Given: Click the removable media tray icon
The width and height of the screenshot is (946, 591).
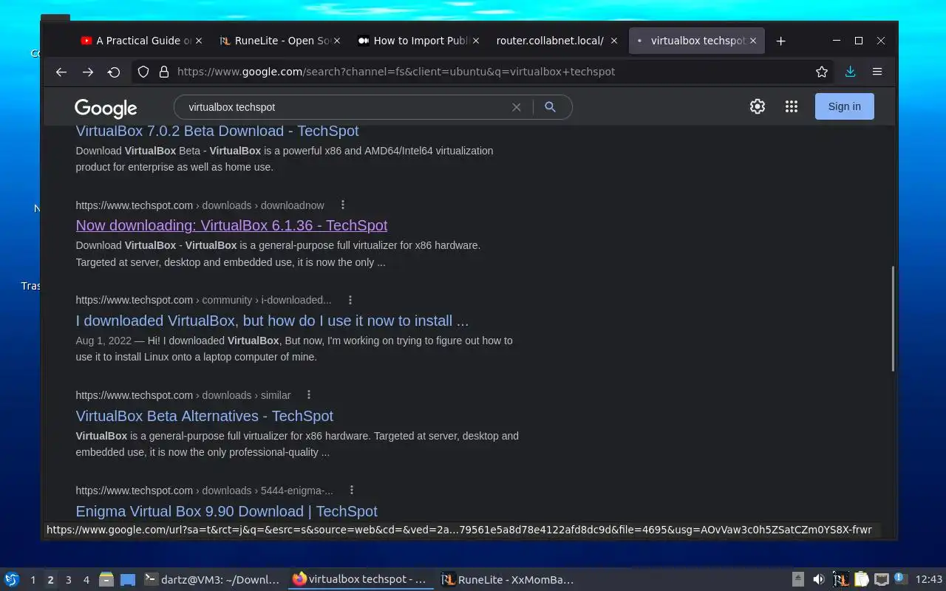Looking at the screenshot, I should (x=798, y=579).
